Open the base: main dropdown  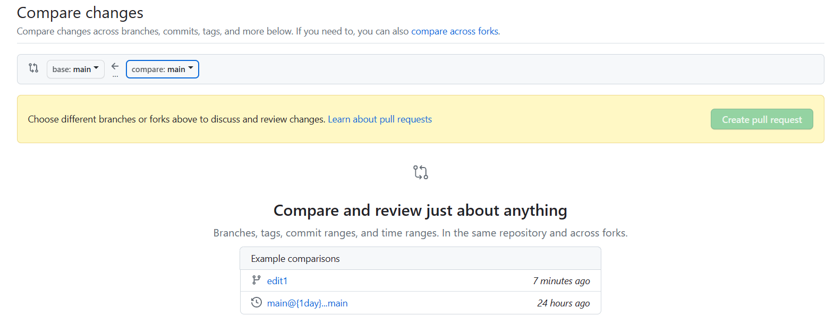75,69
